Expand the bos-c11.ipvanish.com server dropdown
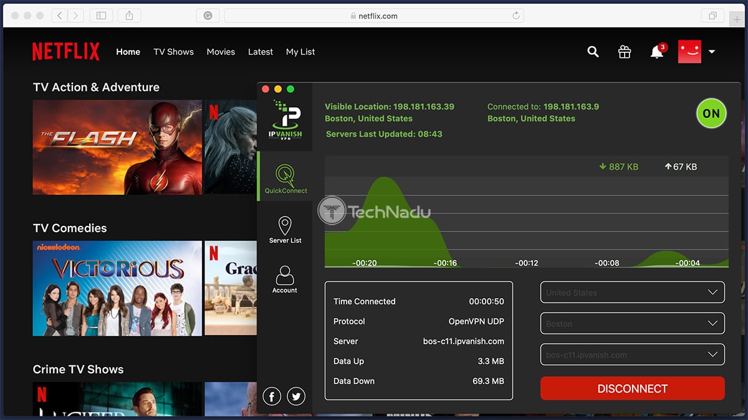Viewport: 748px width, 420px height. [x=632, y=355]
